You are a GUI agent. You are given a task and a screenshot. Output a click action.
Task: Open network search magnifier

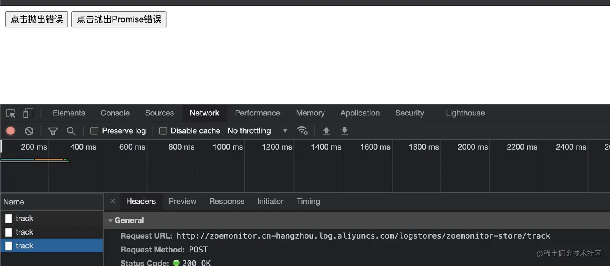71,131
